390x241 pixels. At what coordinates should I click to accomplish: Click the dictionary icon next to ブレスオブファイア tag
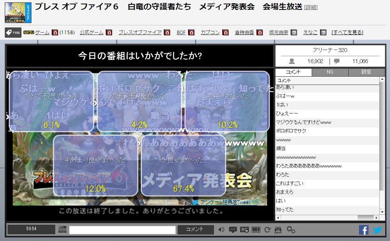click(167, 33)
